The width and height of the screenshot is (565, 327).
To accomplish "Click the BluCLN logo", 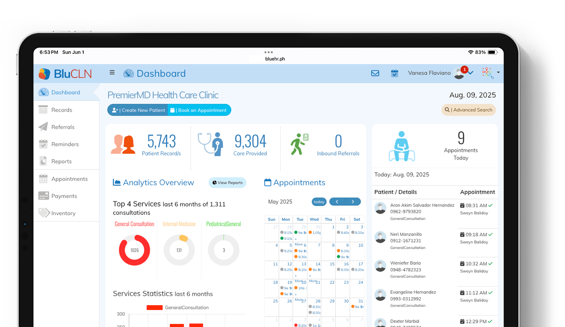I will coord(65,74).
